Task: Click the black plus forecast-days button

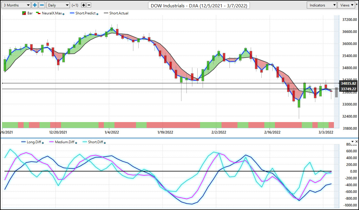Action: pyautogui.click(x=83, y=5)
